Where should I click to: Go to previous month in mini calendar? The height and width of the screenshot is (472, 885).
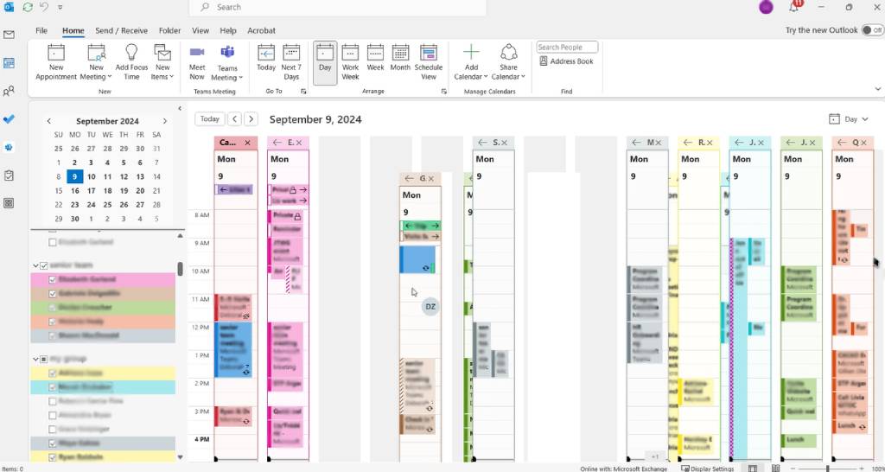click(49, 121)
